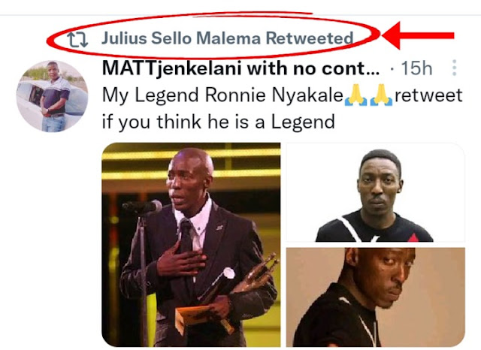
Task: Click the retweet arrows icon beside Julius
Action: [77, 40]
